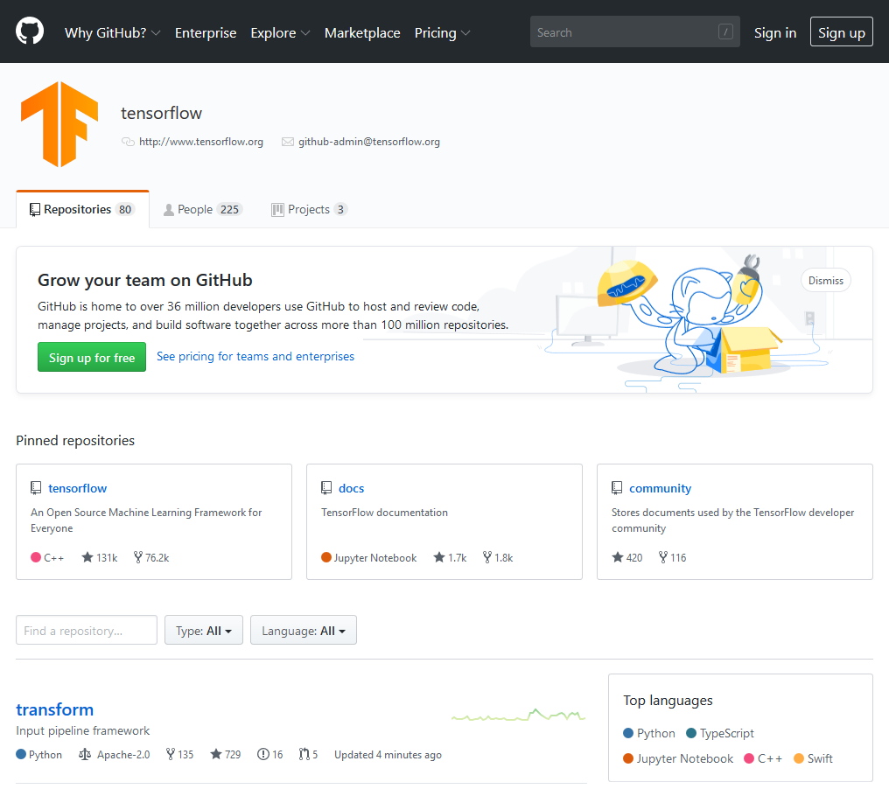The width and height of the screenshot is (889, 796).
Task: Click the 1.8k forks on docs card
Action: (498, 557)
